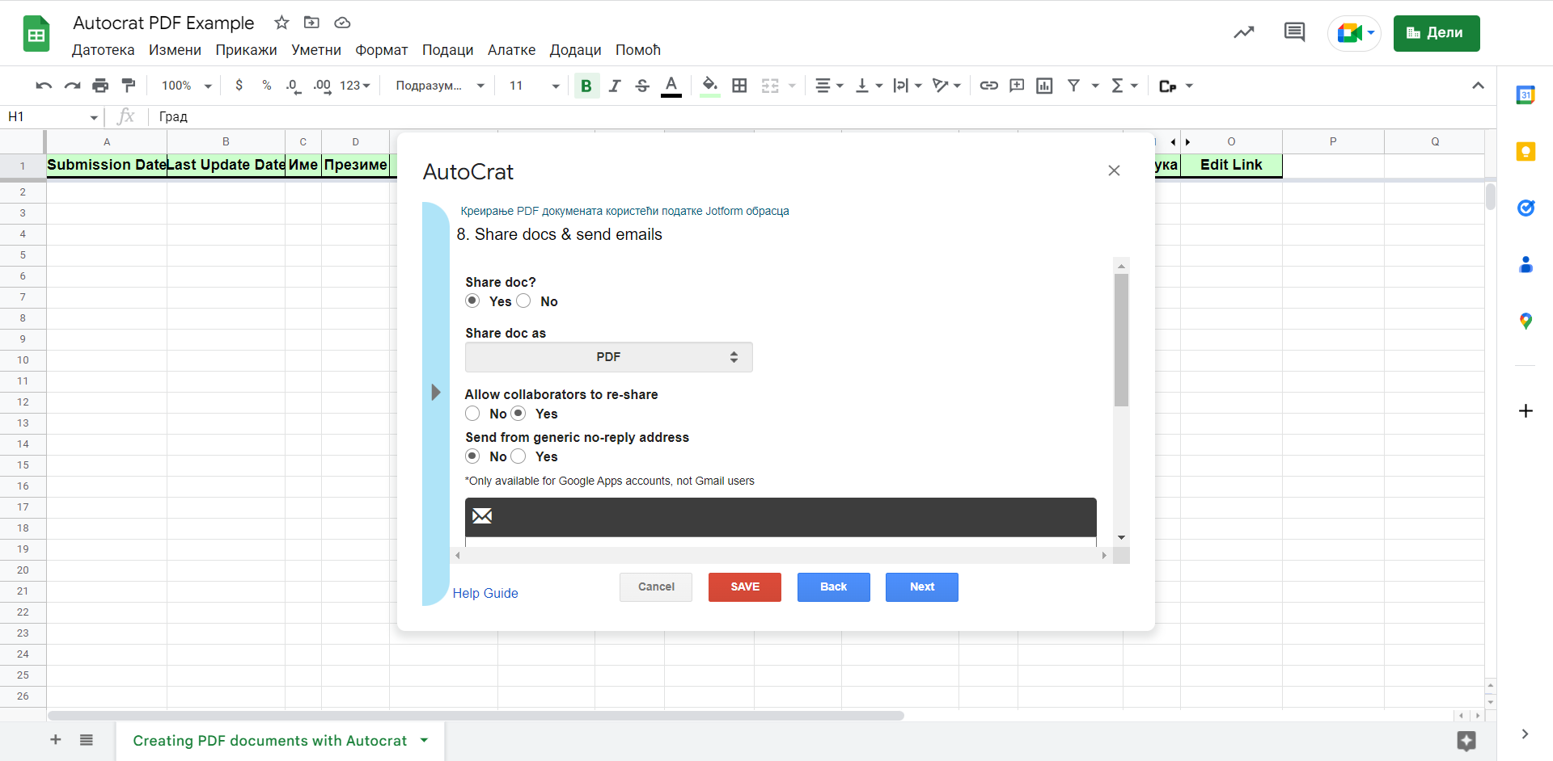Viewport: 1553px width, 761px height.
Task: Open the Прикажи menu
Action: (246, 50)
